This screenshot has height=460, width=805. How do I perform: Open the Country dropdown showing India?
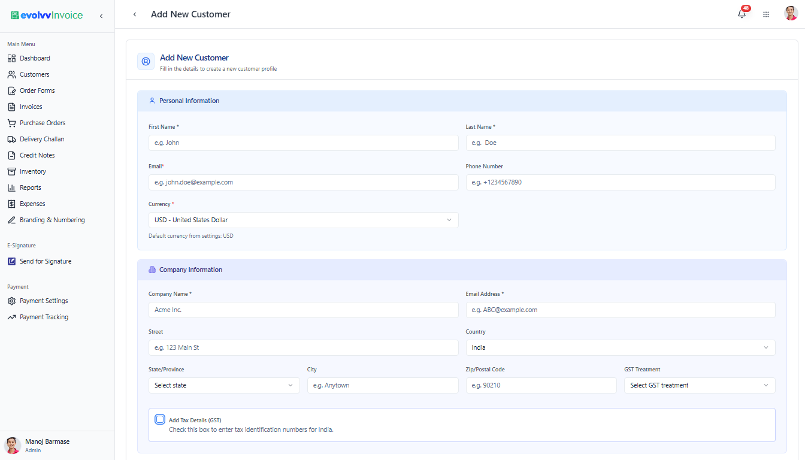point(621,347)
